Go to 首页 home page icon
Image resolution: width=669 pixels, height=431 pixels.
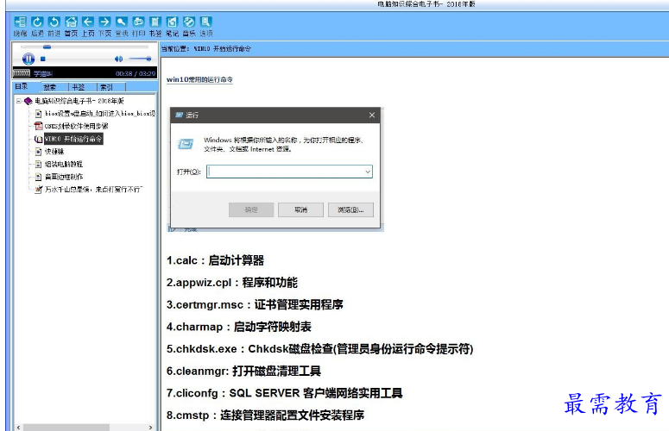click(71, 22)
